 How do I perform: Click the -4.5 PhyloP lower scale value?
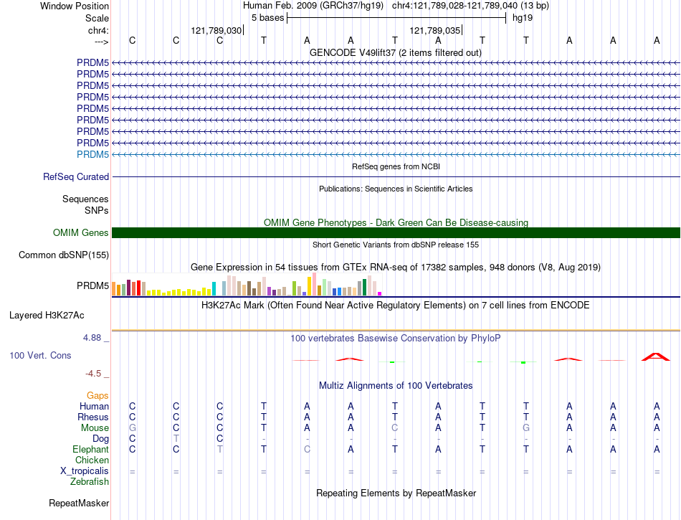93,374
